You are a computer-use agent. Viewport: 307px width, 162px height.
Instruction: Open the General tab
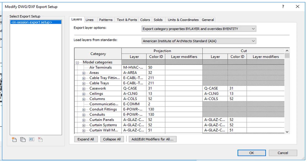click(x=208, y=20)
